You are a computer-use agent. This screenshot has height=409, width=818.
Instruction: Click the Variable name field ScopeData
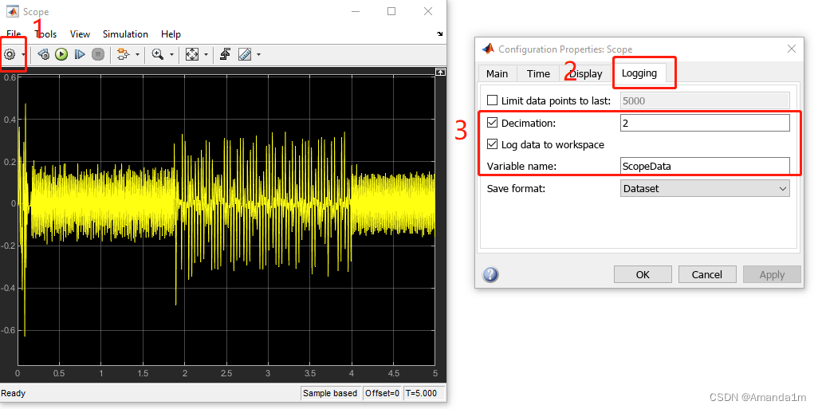click(x=705, y=166)
